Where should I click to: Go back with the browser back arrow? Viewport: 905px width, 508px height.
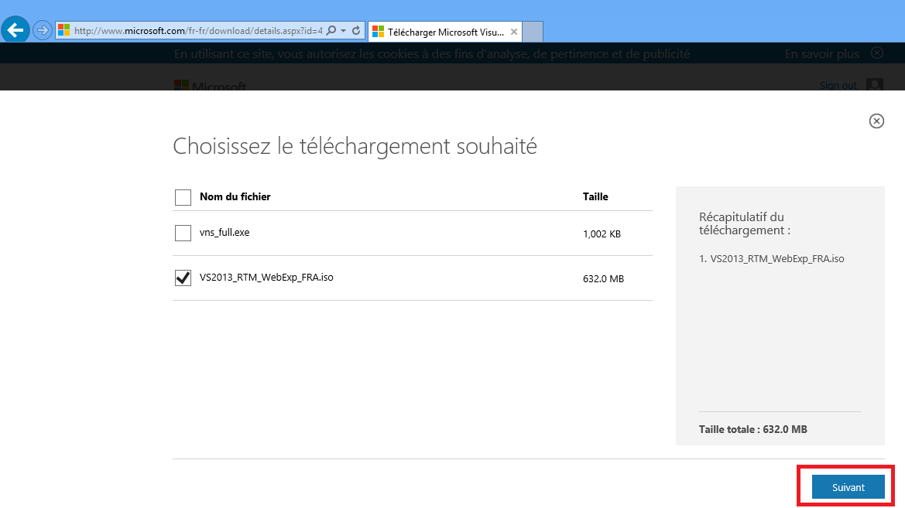coord(15,30)
